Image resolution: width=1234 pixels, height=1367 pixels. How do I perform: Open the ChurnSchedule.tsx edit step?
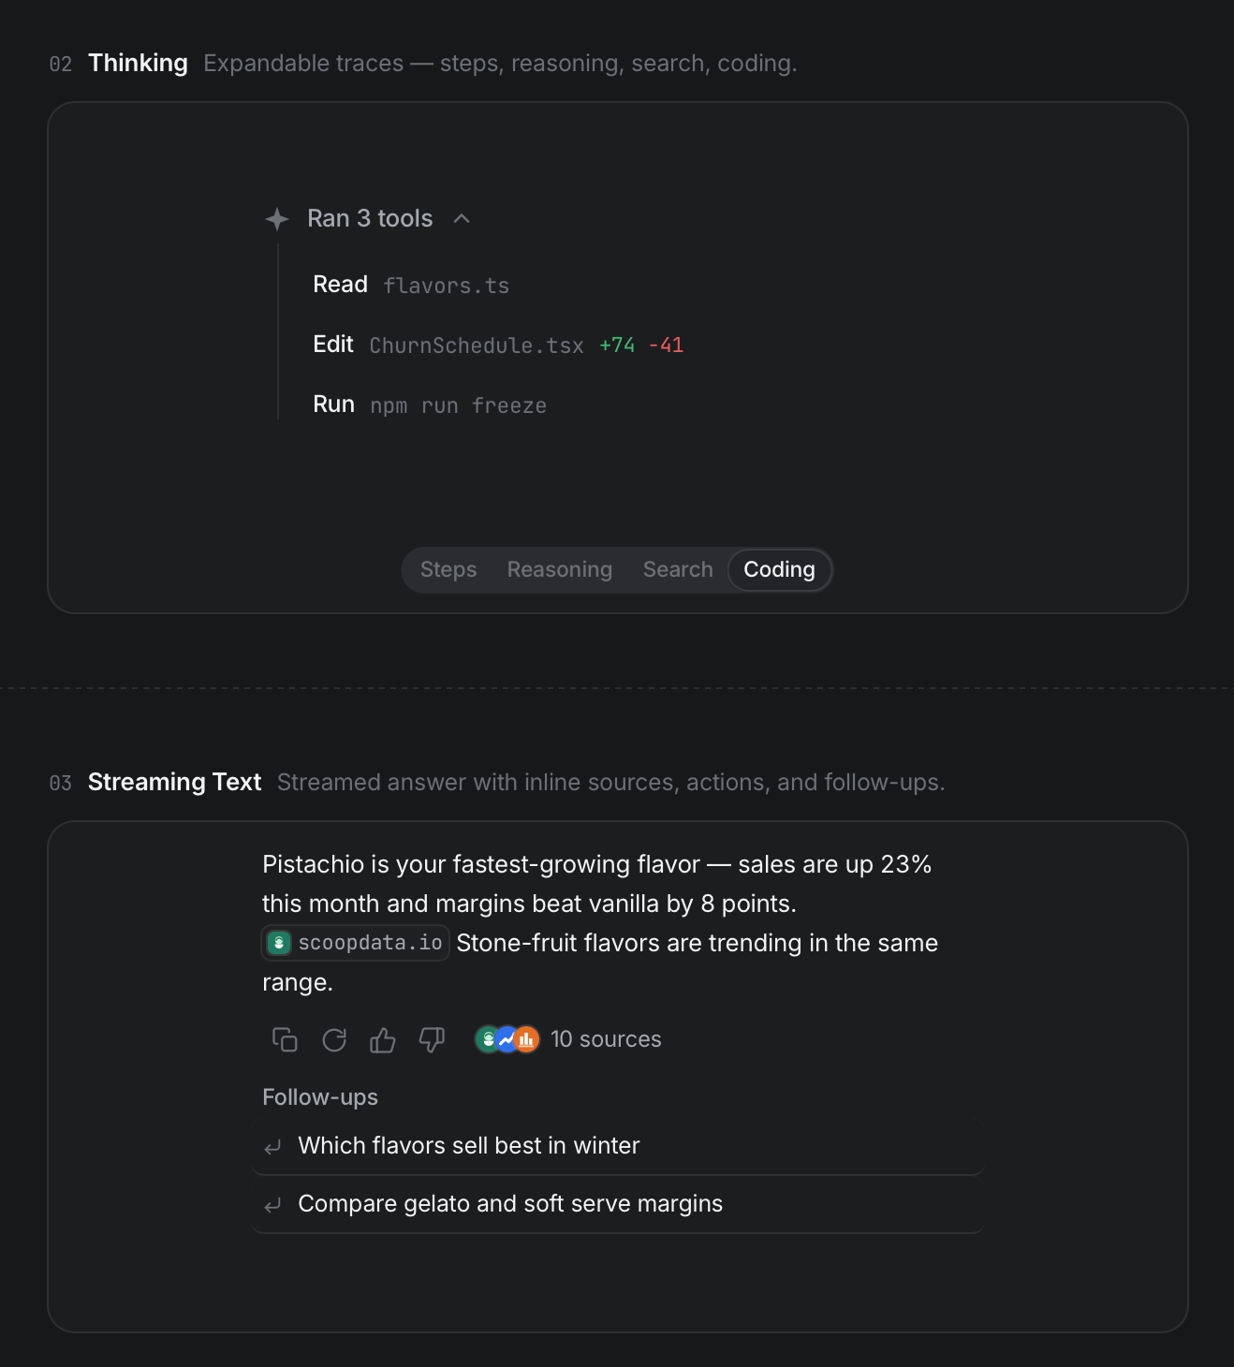point(498,345)
